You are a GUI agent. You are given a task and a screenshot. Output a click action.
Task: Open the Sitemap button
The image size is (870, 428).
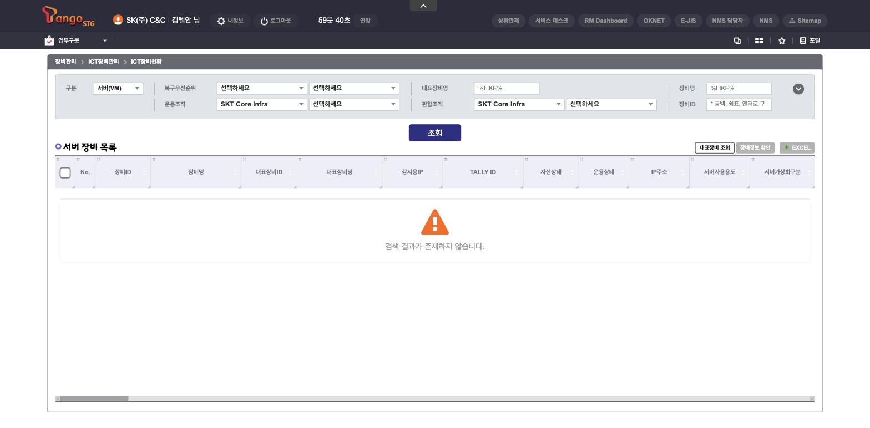tap(805, 21)
